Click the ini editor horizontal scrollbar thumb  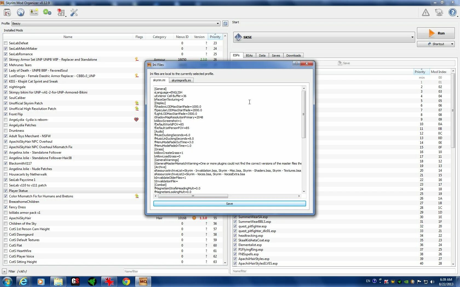(193, 196)
